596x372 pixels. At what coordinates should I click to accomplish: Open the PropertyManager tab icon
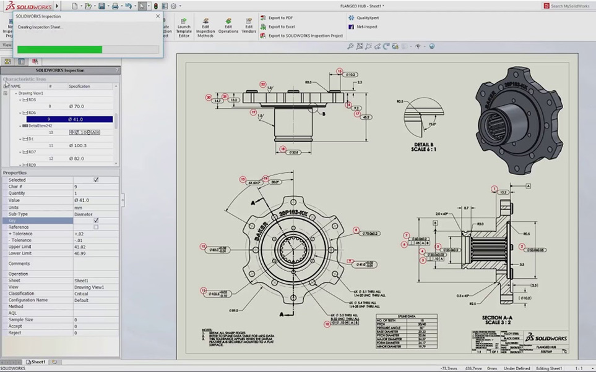[x=21, y=62]
